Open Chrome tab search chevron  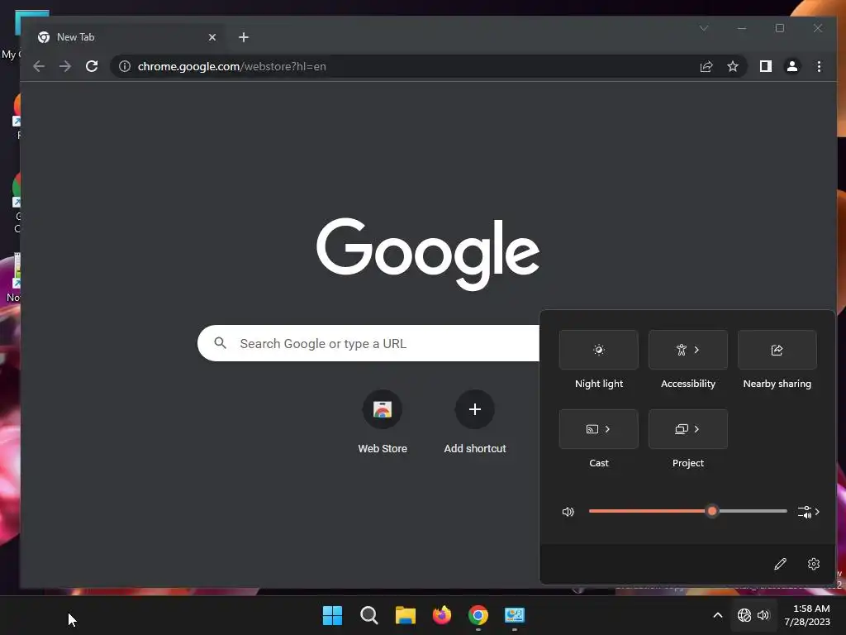704,28
